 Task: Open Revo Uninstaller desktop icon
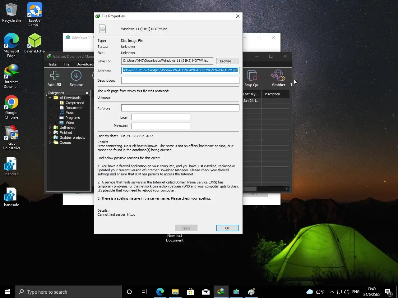tap(12, 138)
